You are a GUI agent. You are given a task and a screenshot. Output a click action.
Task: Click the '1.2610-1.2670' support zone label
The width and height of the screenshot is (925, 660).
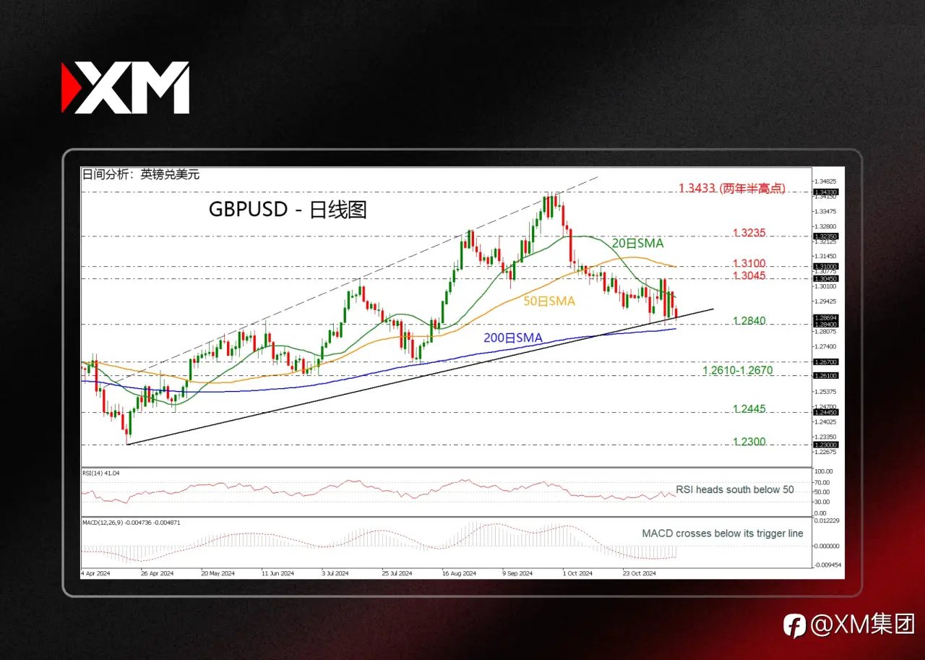click(x=738, y=371)
